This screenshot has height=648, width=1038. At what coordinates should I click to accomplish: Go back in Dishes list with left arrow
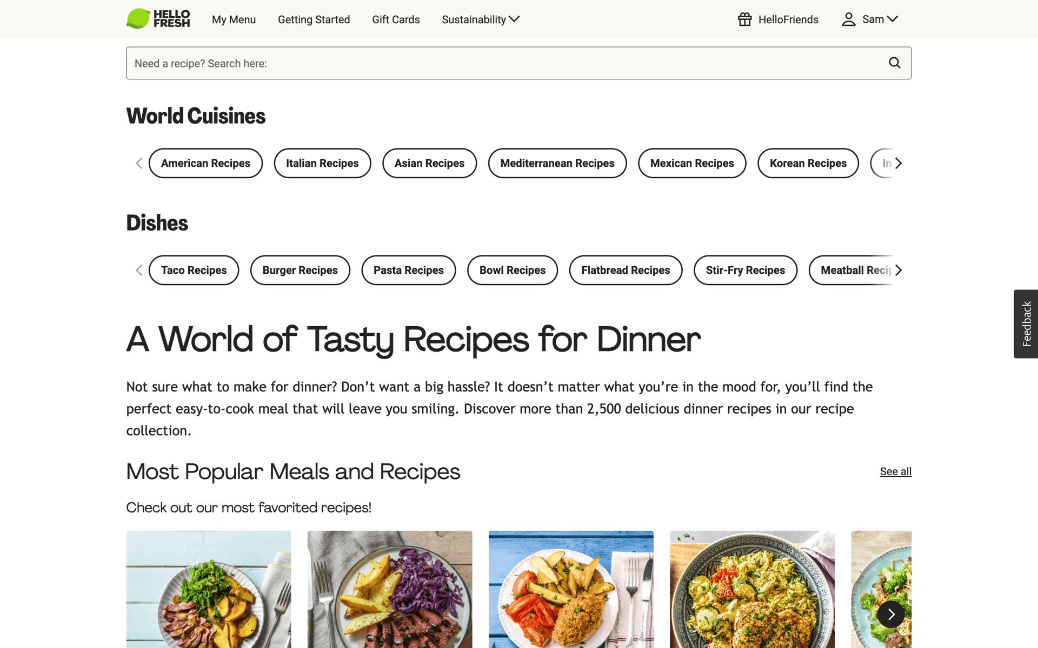139,270
